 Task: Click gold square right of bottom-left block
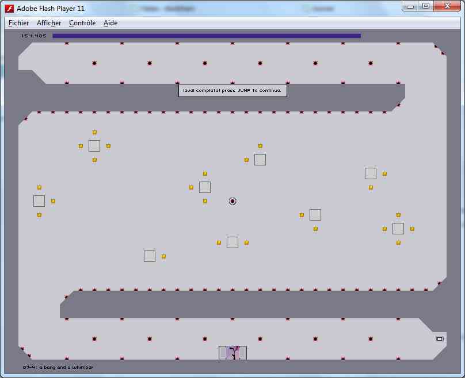(163, 256)
